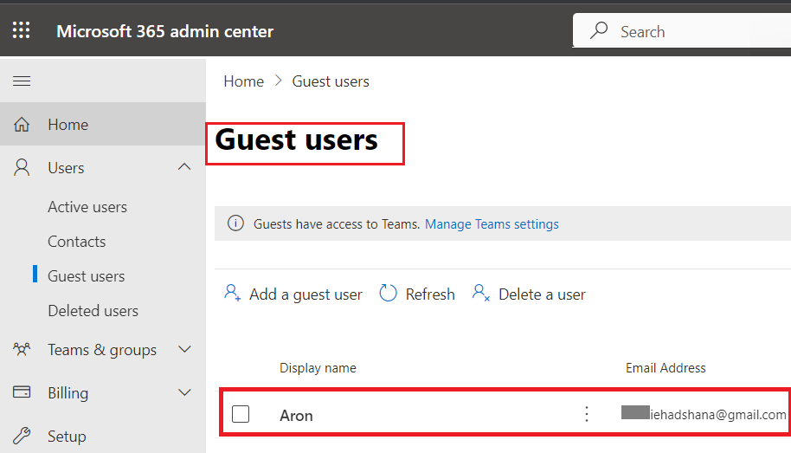
Task: Click Delete a user button
Action: 529,294
